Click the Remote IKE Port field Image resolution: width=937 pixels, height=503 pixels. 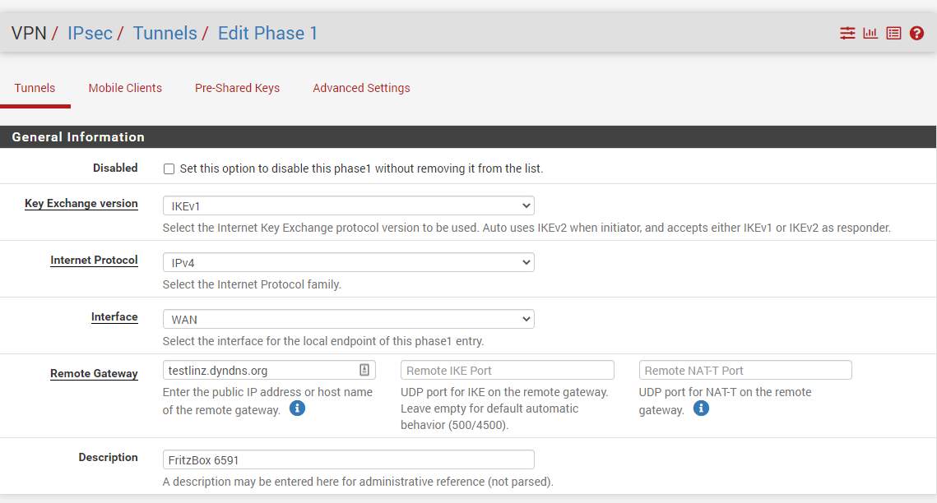(x=507, y=371)
